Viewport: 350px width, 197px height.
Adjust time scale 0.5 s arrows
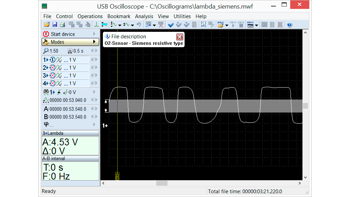[x=94, y=51]
